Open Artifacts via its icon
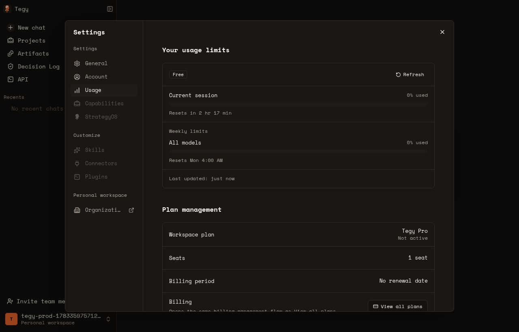The width and height of the screenshot is (519, 332). point(11,53)
